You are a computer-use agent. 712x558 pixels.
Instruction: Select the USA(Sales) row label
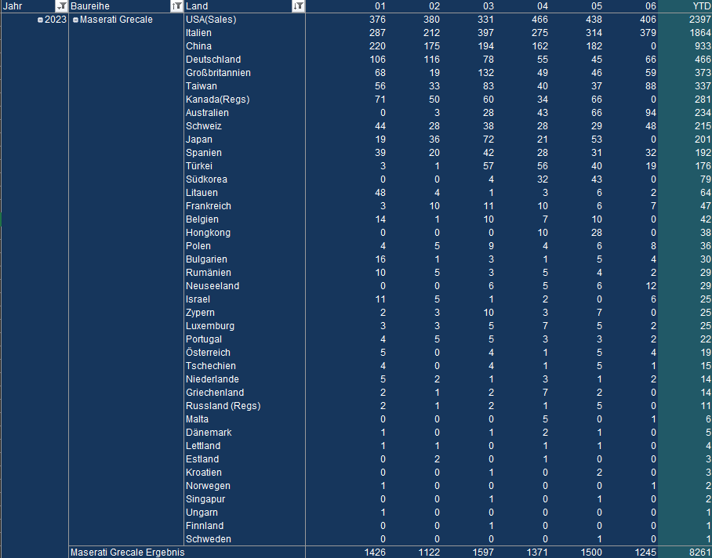(211, 20)
